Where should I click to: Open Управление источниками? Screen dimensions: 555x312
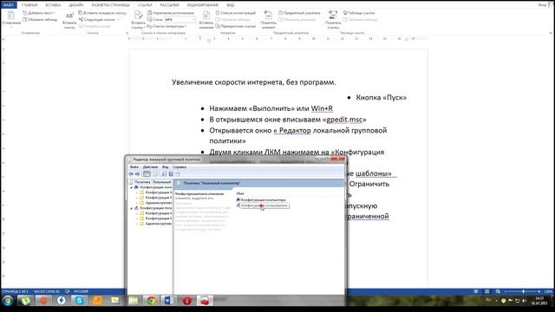tap(171, 13)
